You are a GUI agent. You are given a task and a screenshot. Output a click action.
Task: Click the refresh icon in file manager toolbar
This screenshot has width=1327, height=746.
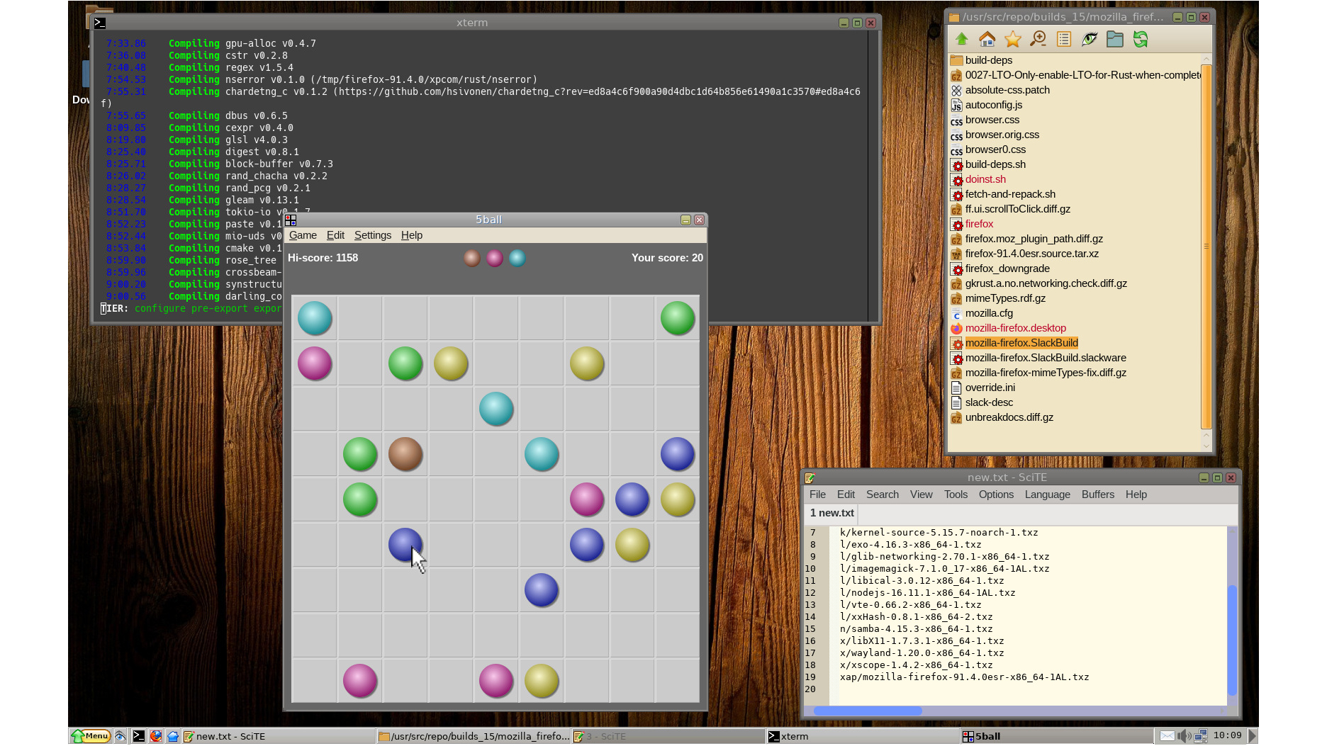1140,40
